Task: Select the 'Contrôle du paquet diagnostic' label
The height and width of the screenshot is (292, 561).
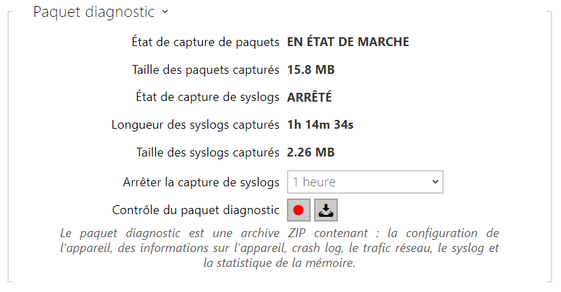Action: click(x=196, y=210)
